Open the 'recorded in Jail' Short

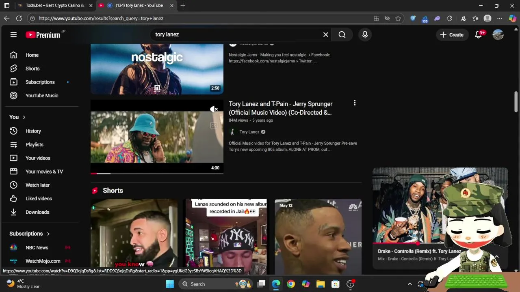coord(226,237)
